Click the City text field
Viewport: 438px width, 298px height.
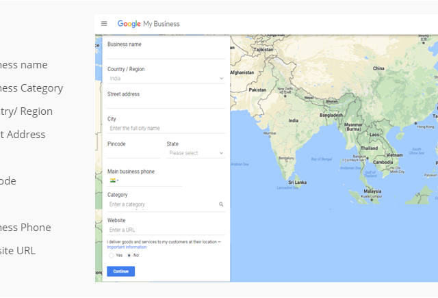166,128
